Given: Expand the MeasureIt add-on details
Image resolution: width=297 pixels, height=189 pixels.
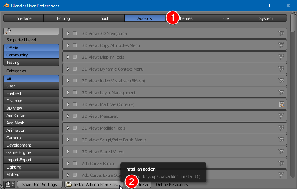Looking at the screenshot, I should click(68, 116).
